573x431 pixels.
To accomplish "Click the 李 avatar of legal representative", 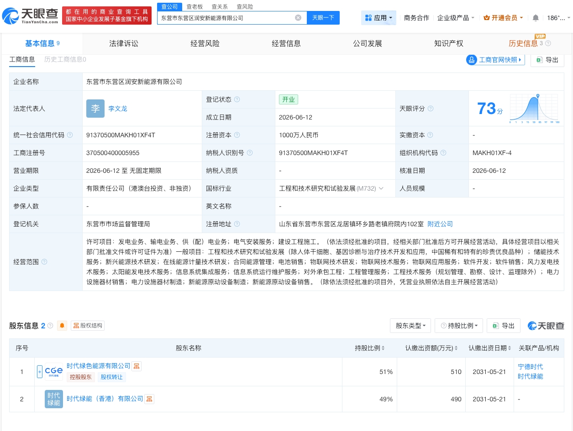I will 95,109.
